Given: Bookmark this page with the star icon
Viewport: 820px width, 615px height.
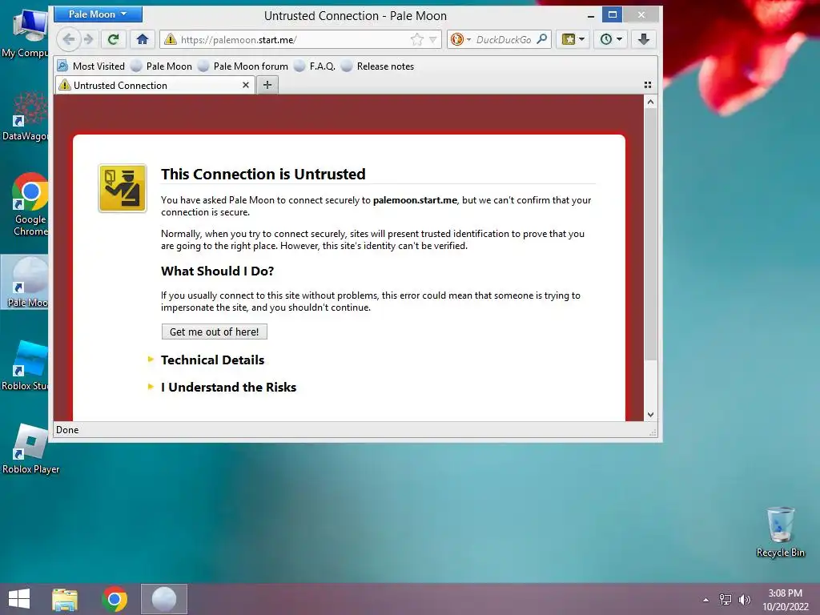Looking at the screenshot, I should [416, 39].
